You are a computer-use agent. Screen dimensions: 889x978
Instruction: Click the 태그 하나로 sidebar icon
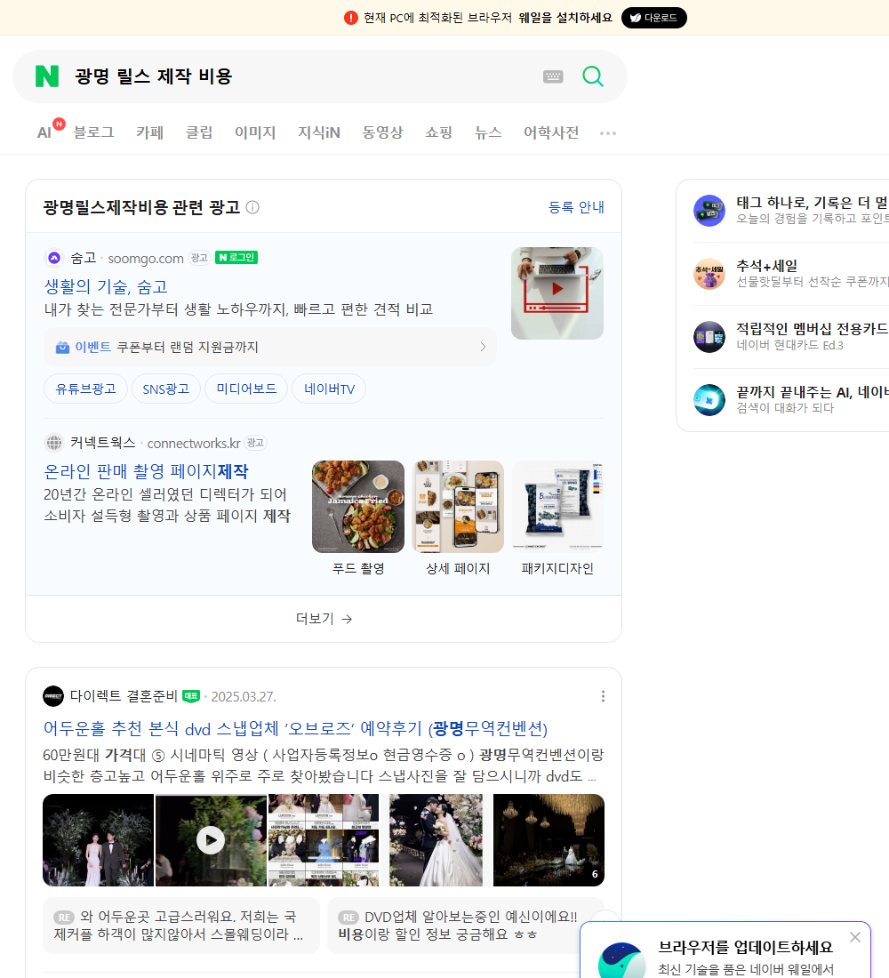[709, 210]
